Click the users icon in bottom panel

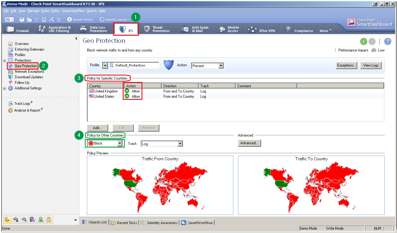pyautogui.click(x=40, y=219)
